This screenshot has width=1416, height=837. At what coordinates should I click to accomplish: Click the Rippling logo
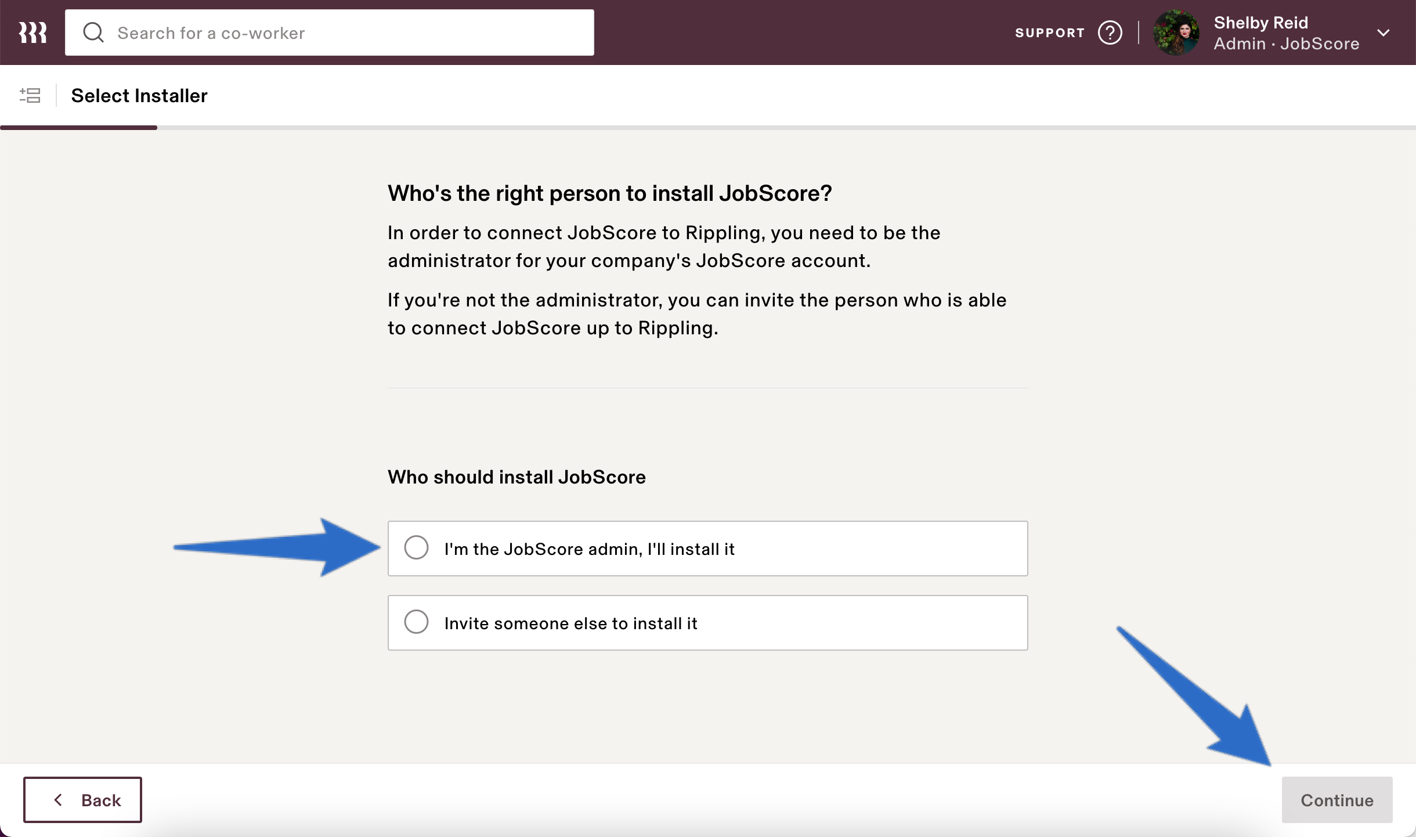coord(32,33)
